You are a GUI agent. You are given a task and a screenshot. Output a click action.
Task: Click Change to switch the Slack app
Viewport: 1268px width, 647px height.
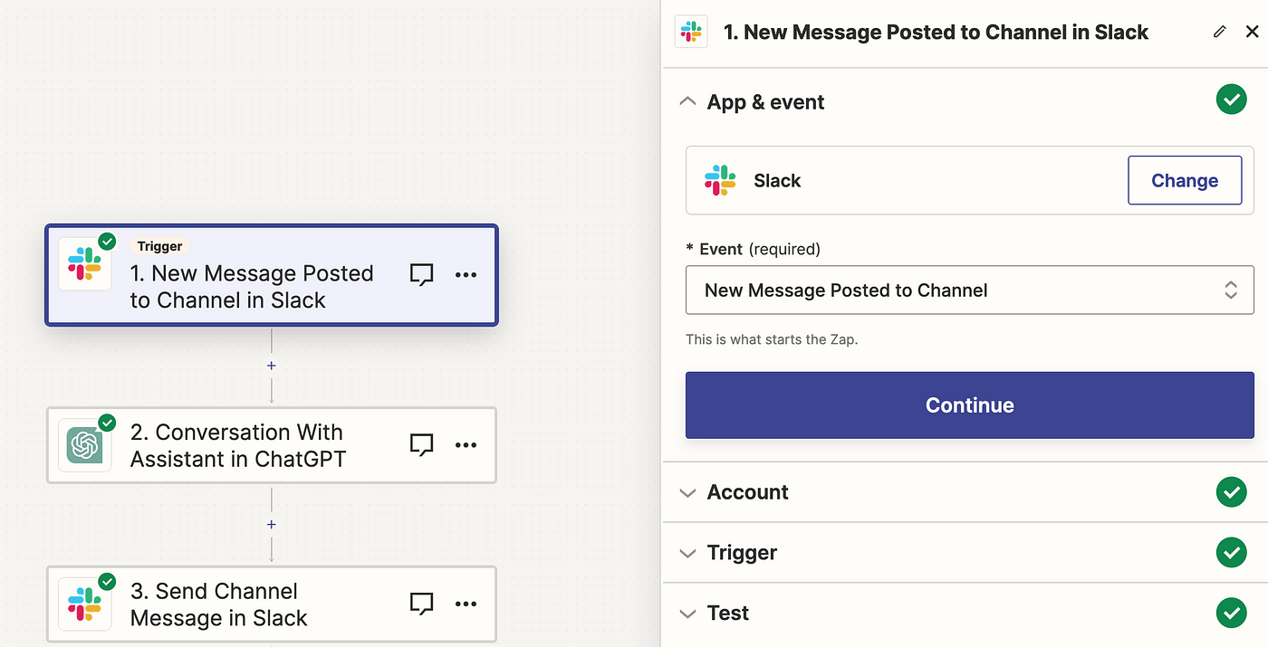pos(1184,180)
